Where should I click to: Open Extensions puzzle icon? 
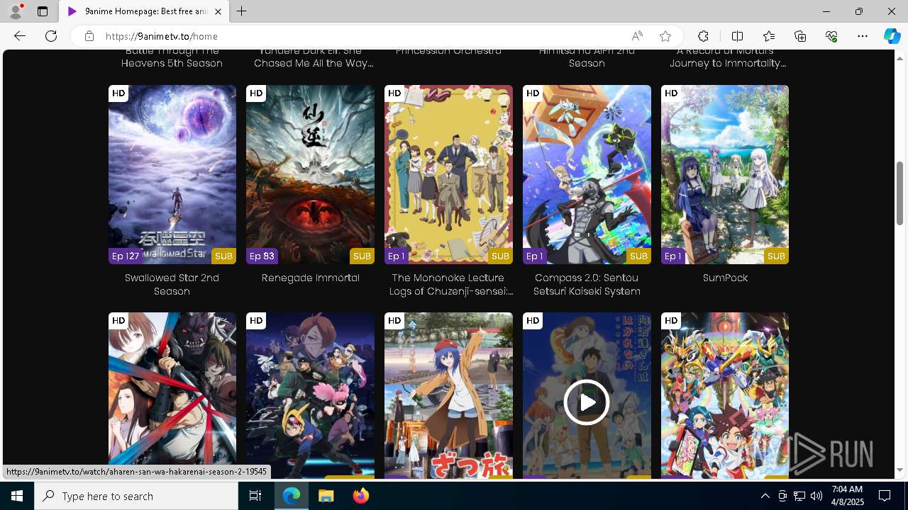click(x=703, y=36)
